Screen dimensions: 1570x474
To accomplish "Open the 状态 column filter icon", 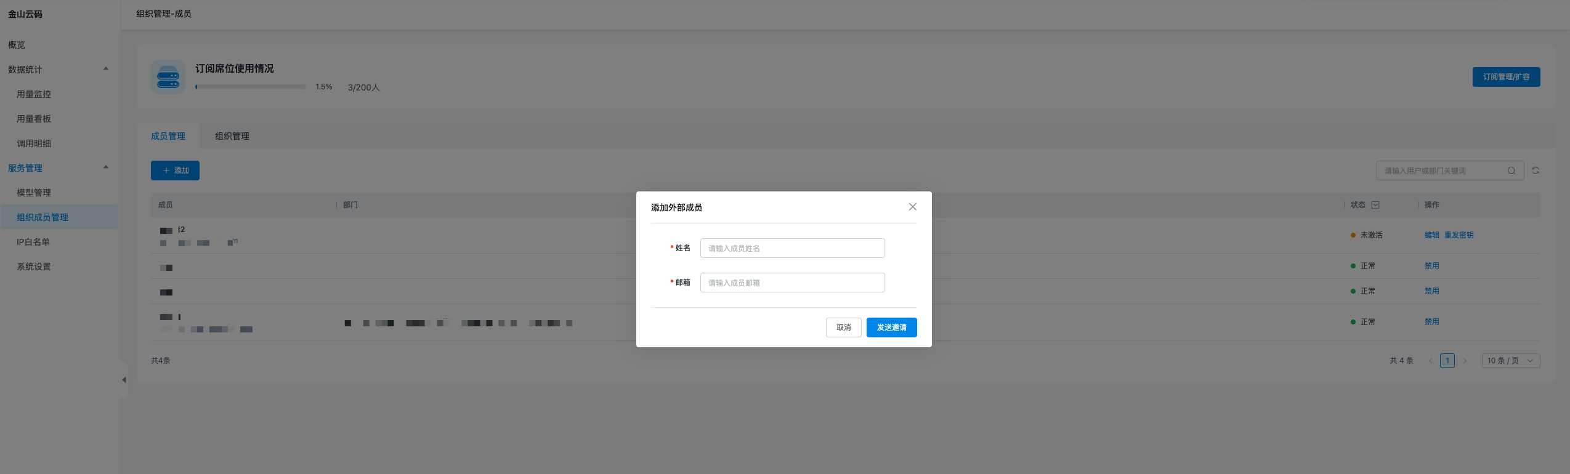I will pyautogui.click(x=1375, y=205).
